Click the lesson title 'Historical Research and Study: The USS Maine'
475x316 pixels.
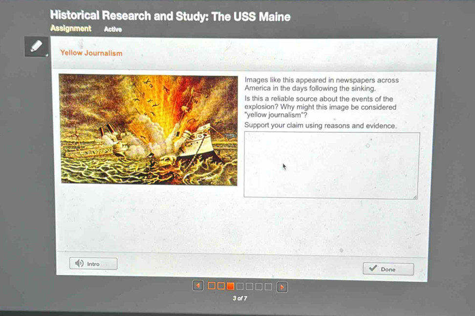click(x=170, y=16)
